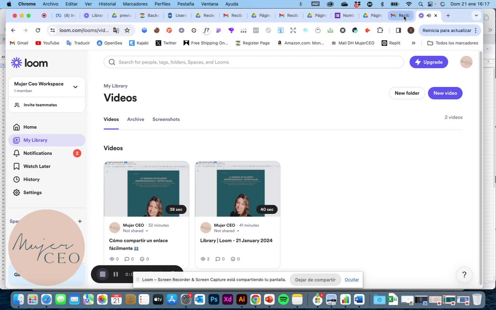Screen dimensions: 496x310
Task: Open the Historial menu
Action: tap(107, 4)
